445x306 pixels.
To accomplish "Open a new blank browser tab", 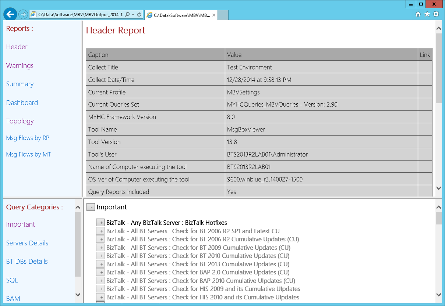I will click(x=223, y=15).
